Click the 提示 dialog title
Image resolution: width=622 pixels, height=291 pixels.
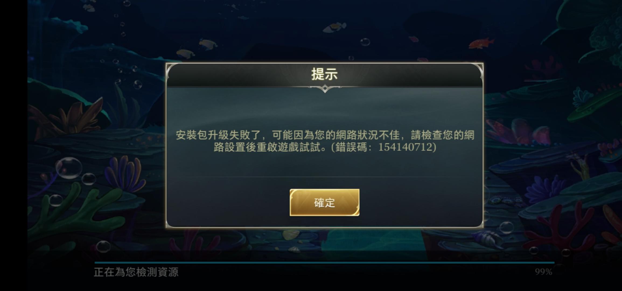(x=324, y=74)
